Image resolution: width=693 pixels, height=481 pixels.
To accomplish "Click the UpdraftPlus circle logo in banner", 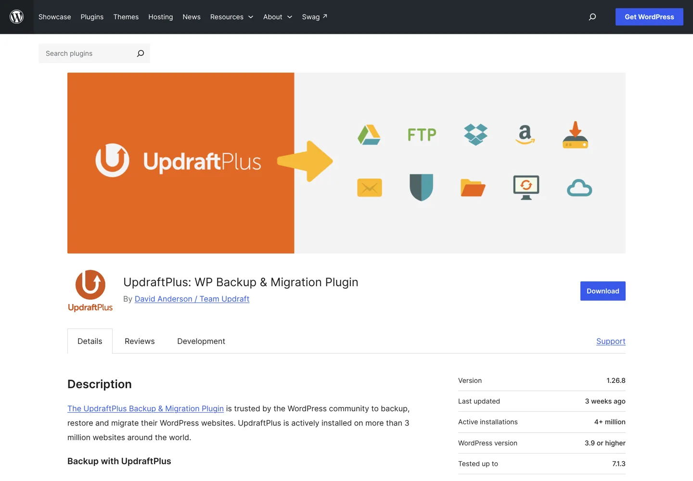I will pos(112,160).
